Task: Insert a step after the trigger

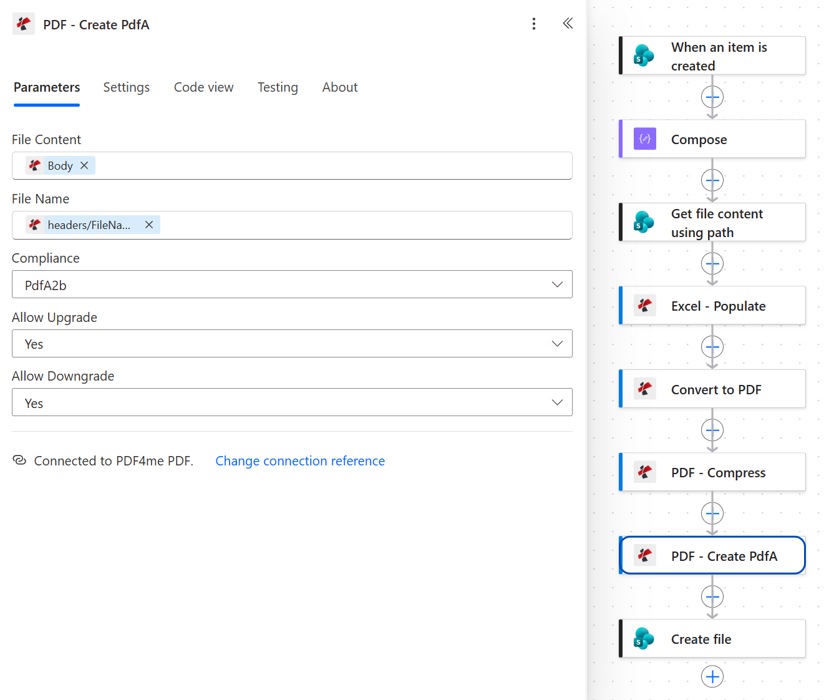Action: coord(712,97)
